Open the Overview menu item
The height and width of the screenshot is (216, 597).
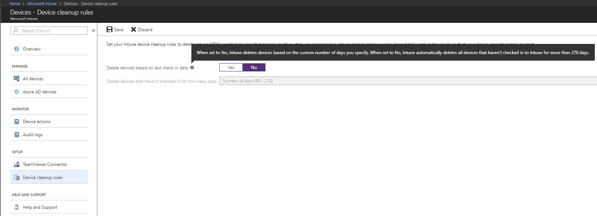click(x=32, y=49)
